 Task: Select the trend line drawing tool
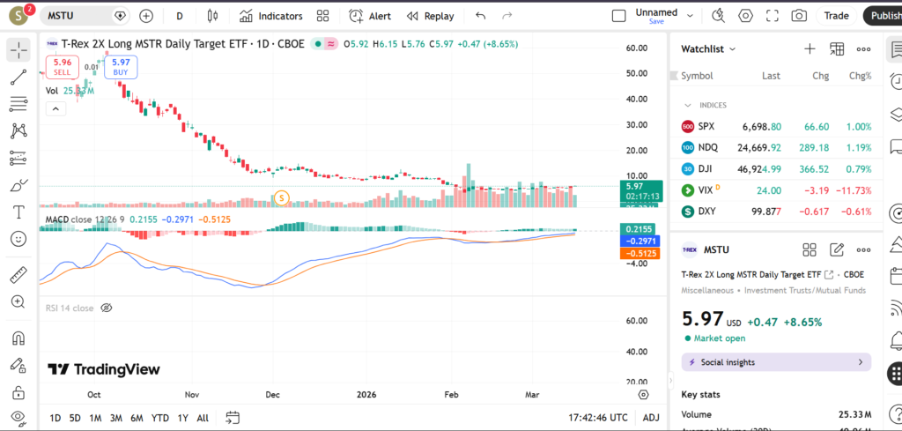point(18,78)
